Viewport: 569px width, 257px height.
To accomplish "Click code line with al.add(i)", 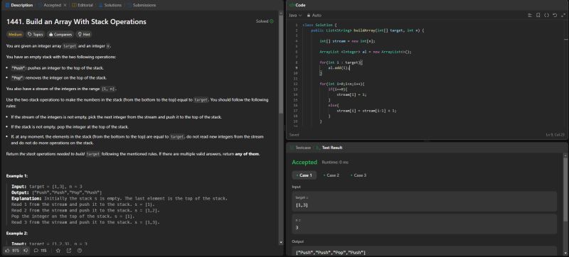I will [x=339, y=67].
